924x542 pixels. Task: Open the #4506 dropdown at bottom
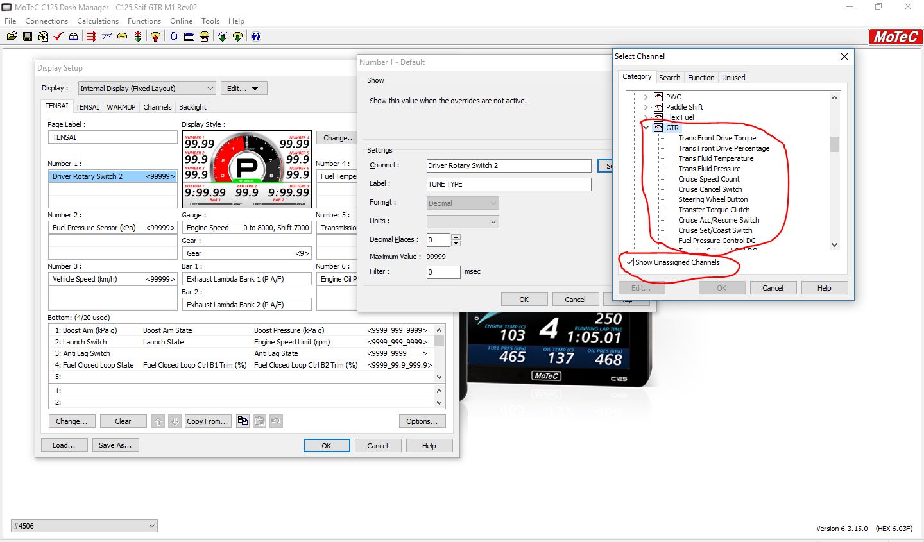[x=84, y=526]
